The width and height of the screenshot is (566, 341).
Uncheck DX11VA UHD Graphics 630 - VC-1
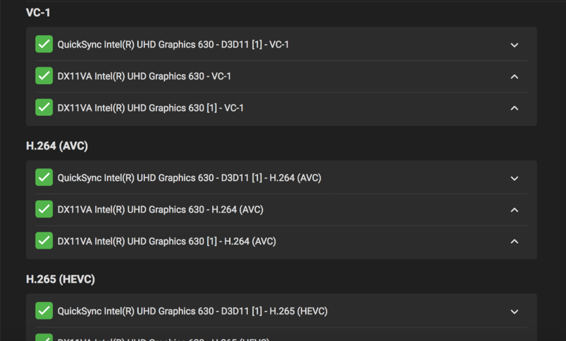(44, 76)
